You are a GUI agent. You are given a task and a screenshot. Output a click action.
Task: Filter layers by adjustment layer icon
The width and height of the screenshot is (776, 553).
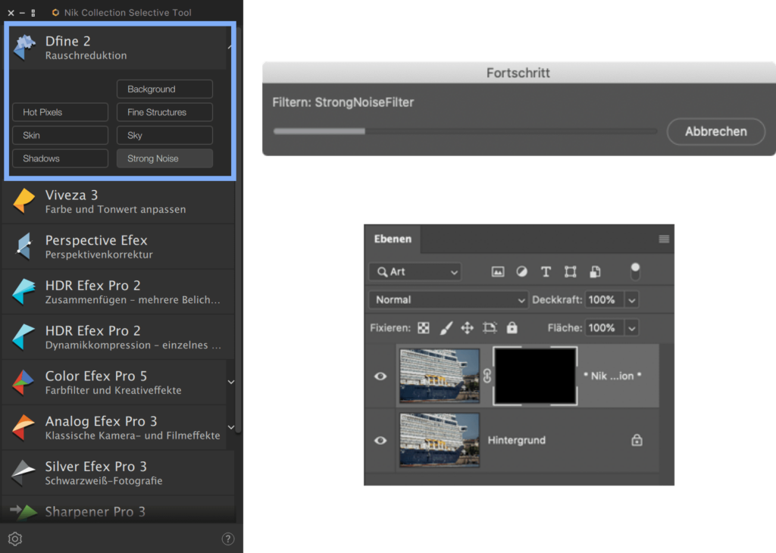click(521, 271)
